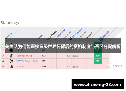Click the EPIC League column icon
The image size is (126, 91).
click(71, 39)
